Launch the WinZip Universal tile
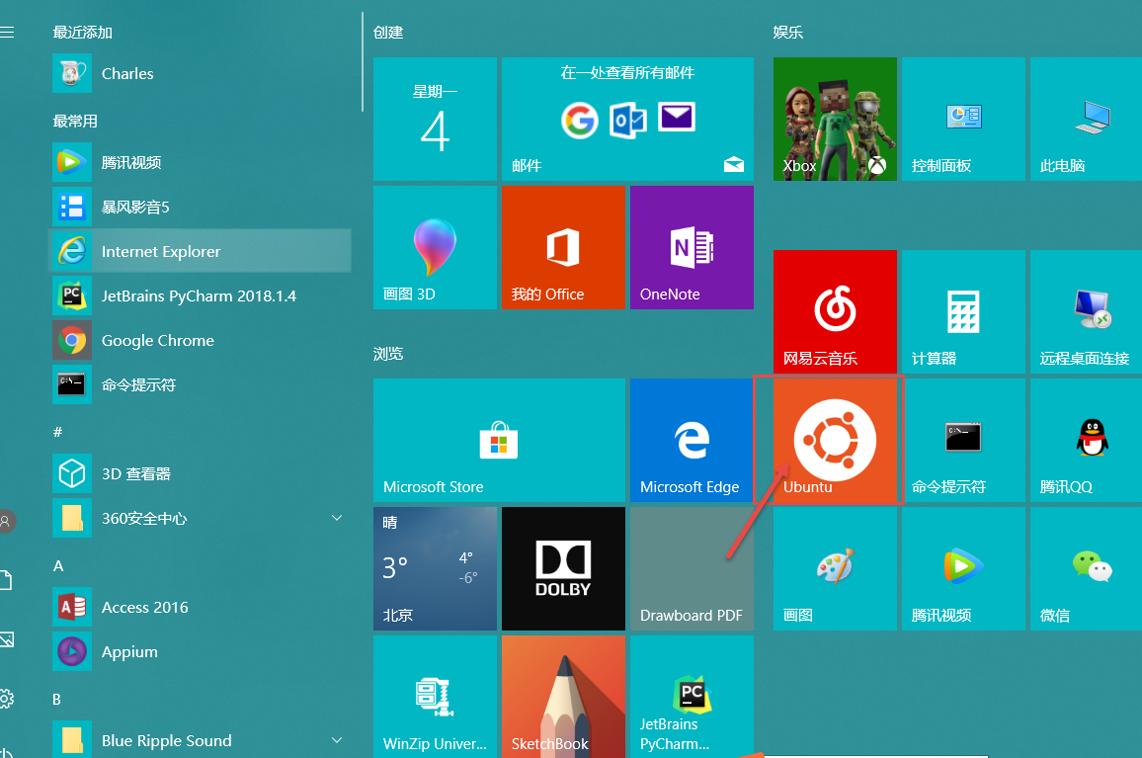 coord(435,697)
